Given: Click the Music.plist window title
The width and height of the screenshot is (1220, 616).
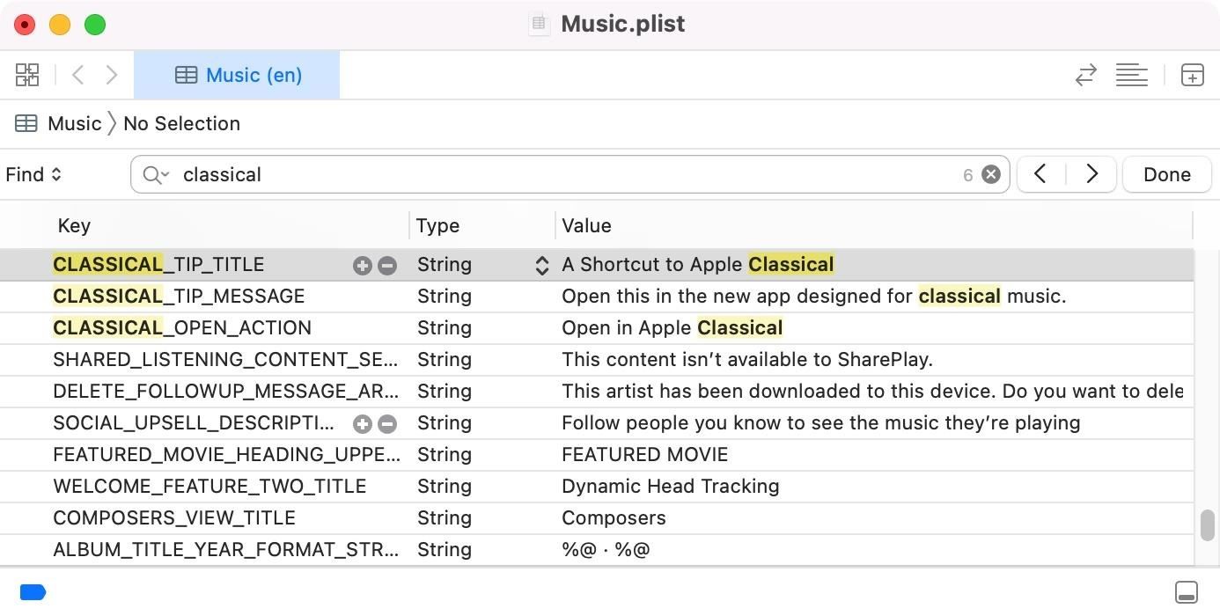Looking at the screenshot, I should click(623, 24).
